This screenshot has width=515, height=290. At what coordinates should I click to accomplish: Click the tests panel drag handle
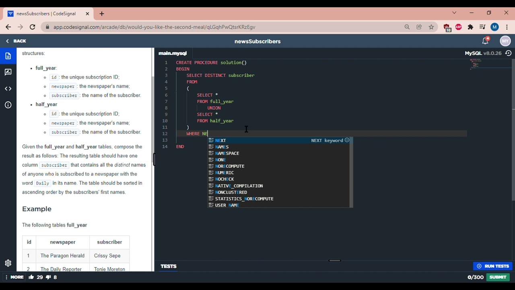pyautogui.click(x=335, y=261)
